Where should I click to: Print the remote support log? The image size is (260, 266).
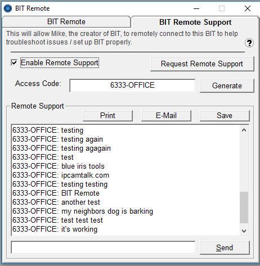[107, 115]
